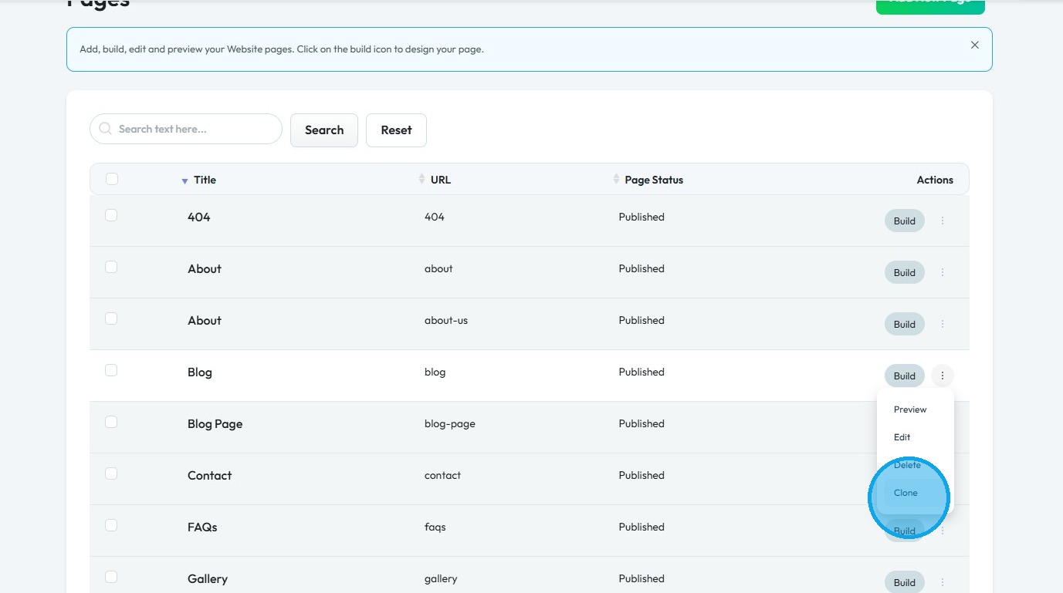Open three-dot menu for Gallery page
The width and height of the screenshot is (1063, 593).
coord(943,582)
